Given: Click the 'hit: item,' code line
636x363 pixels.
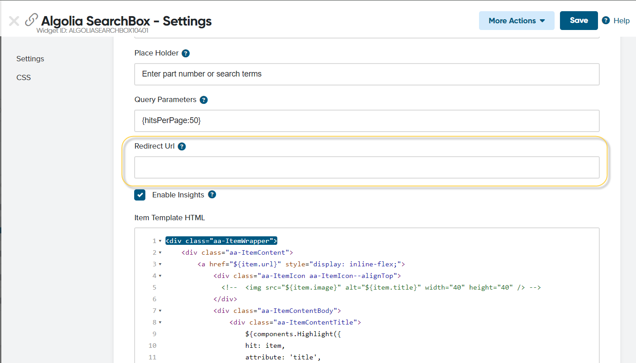Looking at the screenshot, I should 265,346.
